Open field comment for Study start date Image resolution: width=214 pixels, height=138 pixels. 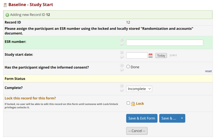[x=122, y=57]
